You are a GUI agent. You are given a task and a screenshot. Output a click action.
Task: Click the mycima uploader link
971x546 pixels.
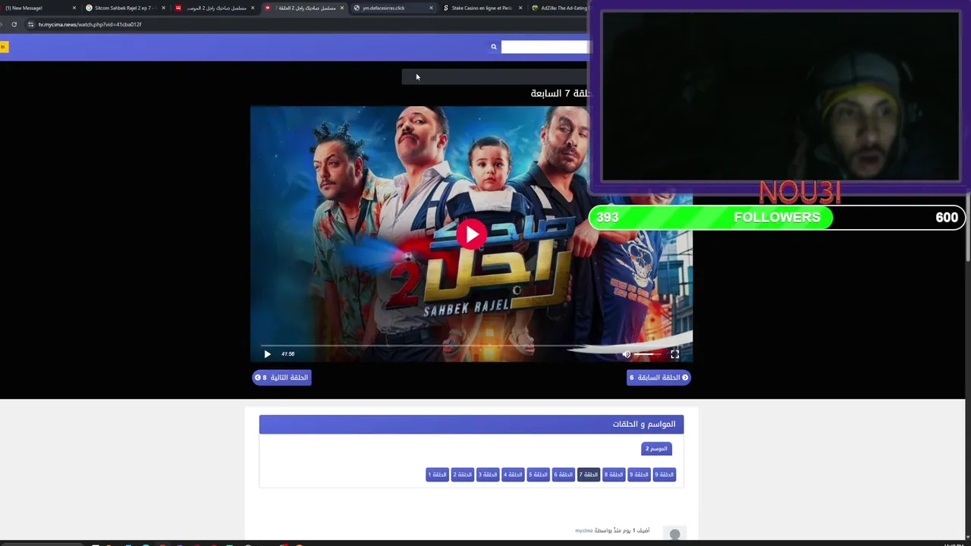(583, 531)
